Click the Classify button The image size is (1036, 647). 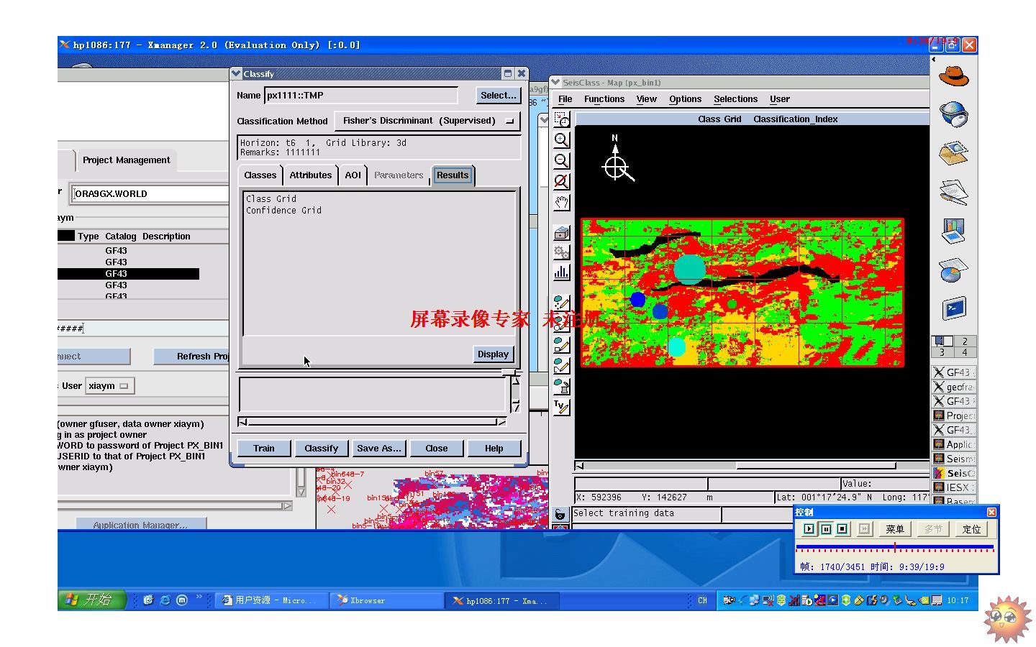click(x=321, y=448)
